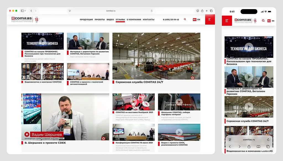This screenshot has height=161, width=283.
Task: Open Видео с проекта CDEK title link
Action: pyautogui.click(x=174, y=144)
